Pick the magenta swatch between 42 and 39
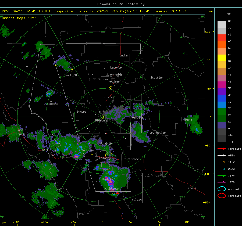242x226 pixels. [222, 85]
